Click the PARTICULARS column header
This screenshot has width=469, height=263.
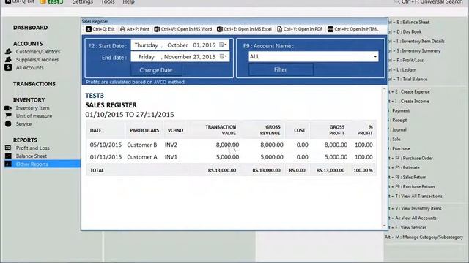coord(144,130)
